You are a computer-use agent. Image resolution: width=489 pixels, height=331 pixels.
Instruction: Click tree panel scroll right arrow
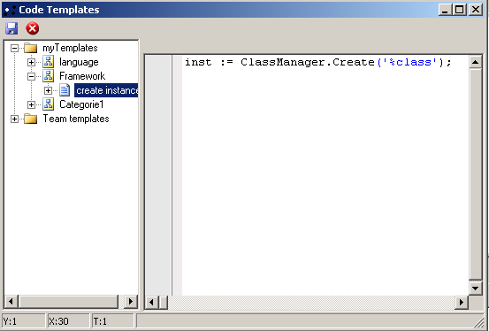pyautogui.click(x=131, y=301)
